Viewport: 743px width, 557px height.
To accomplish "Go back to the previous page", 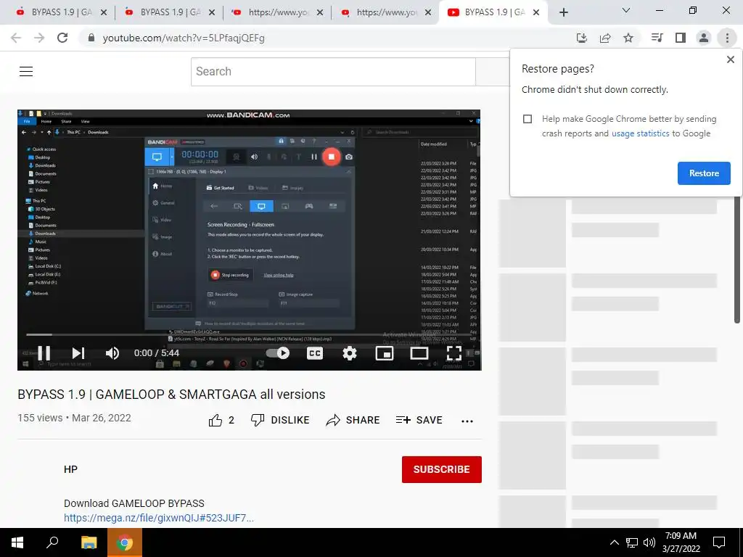I will click(16, 38).
